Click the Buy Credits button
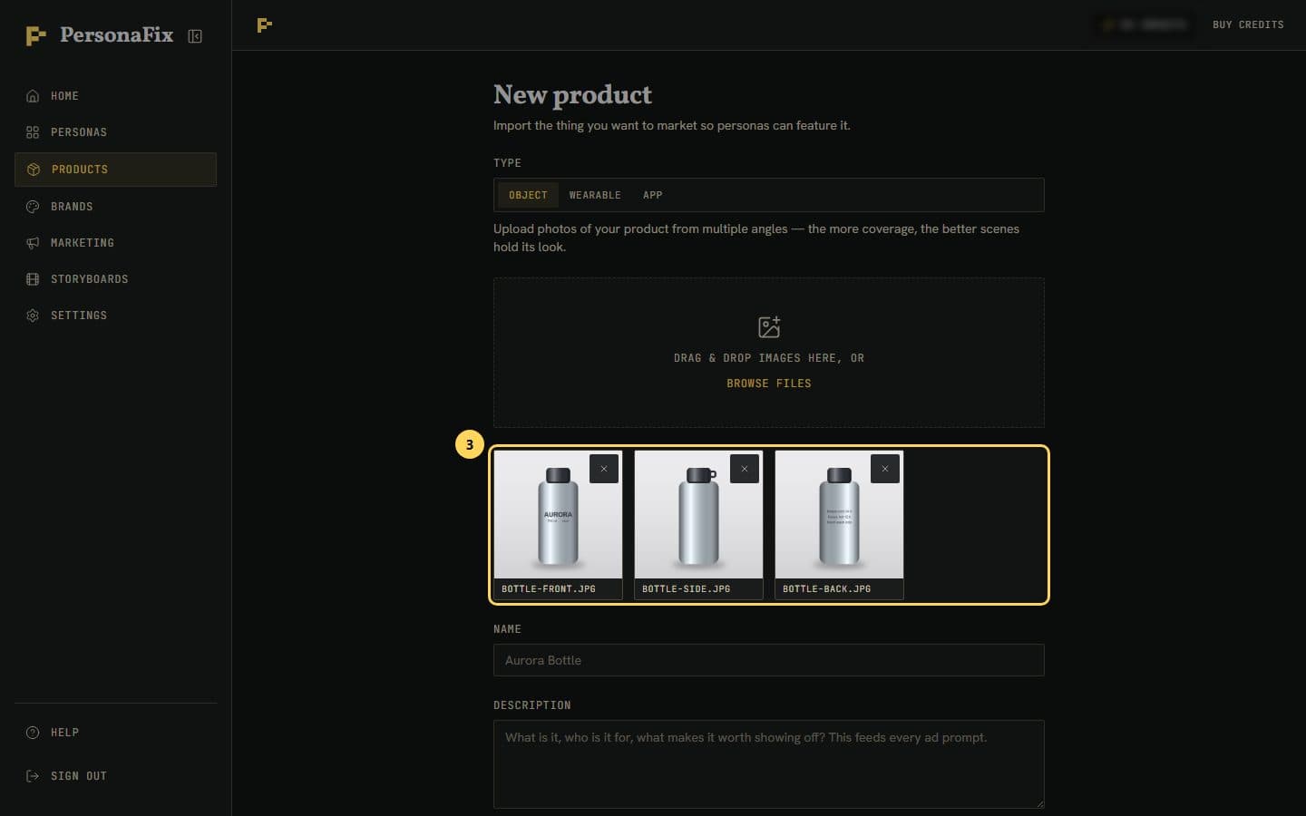 (x=1248, y=24)
